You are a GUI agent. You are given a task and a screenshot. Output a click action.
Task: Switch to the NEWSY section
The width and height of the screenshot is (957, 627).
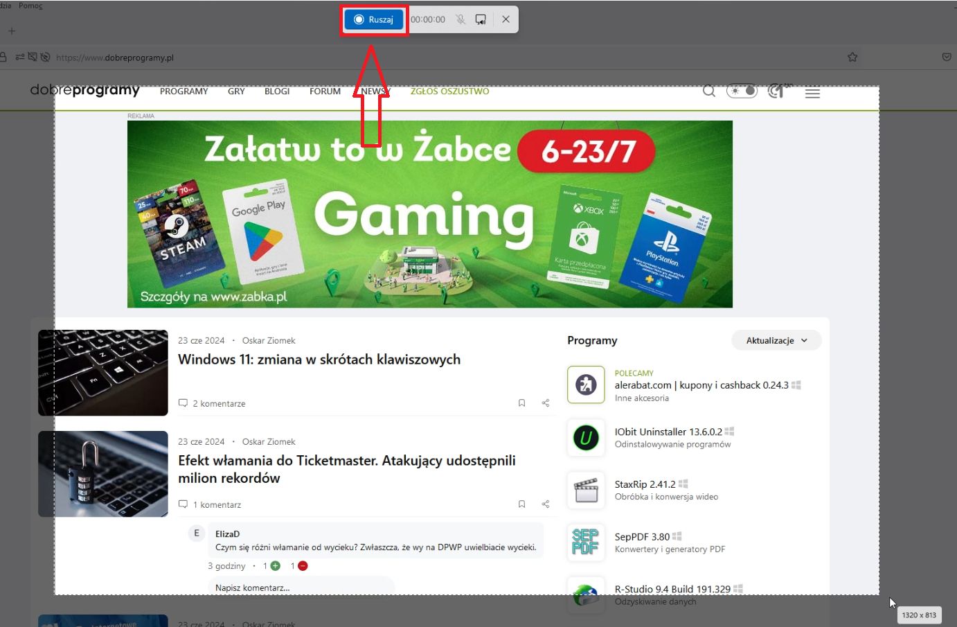374,91
